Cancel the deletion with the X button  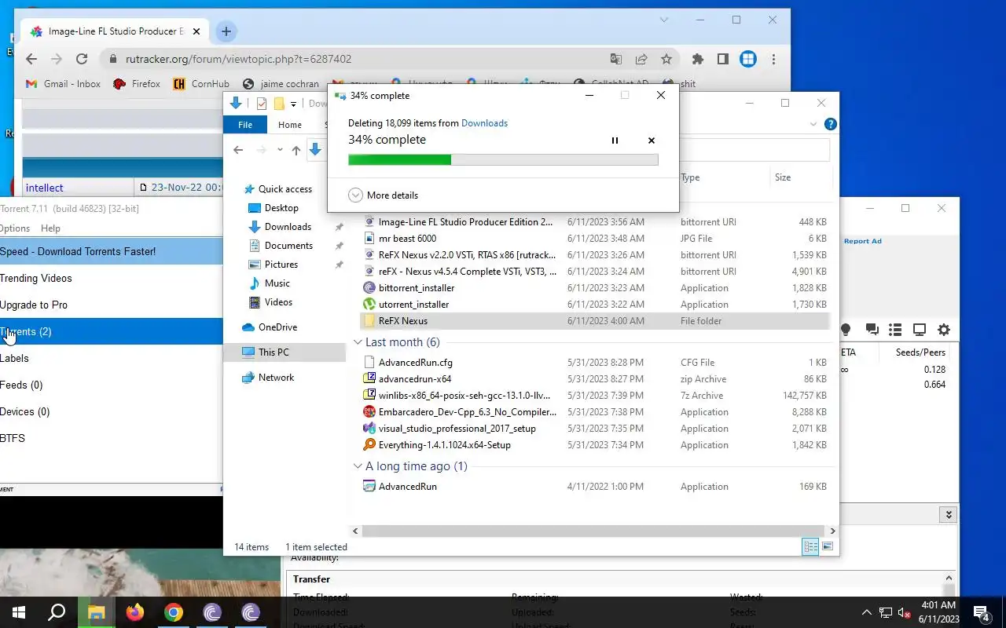click(651, 141)
